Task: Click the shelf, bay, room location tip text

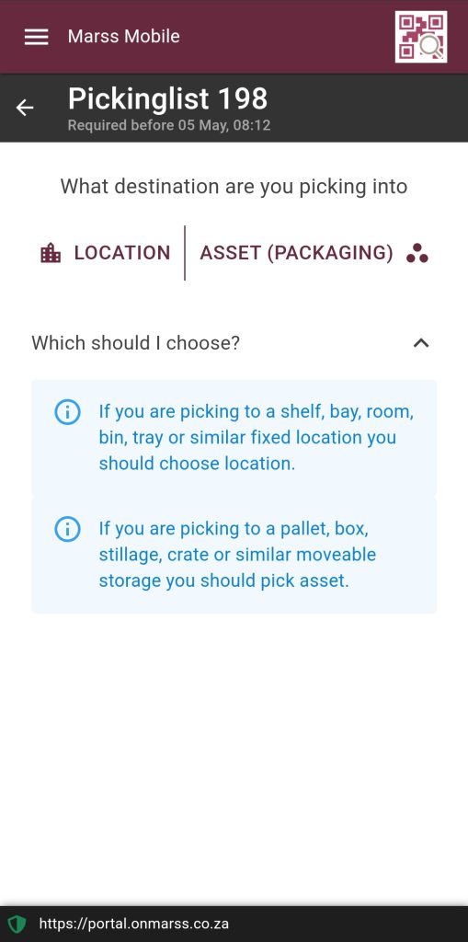Action: 257,438
